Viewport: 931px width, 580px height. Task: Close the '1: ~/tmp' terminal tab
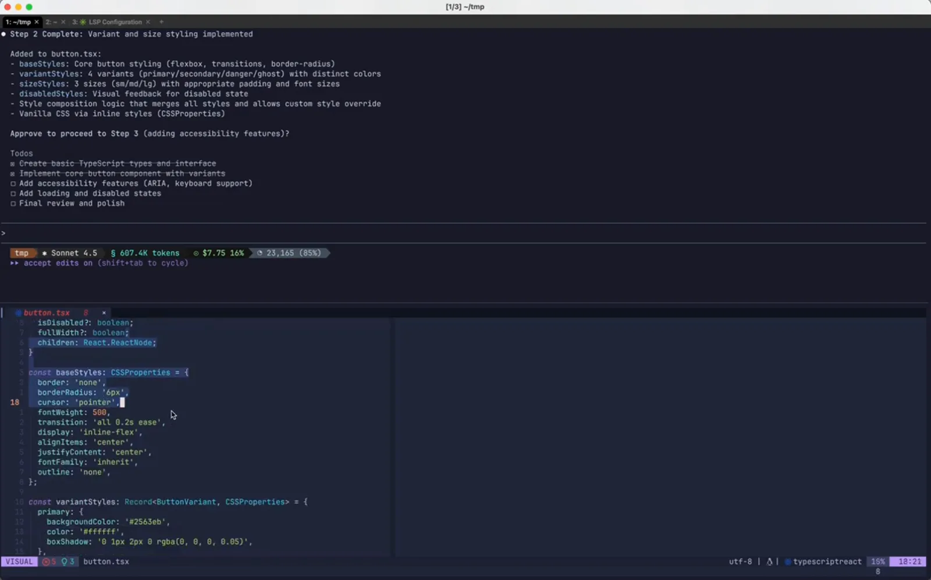point(37,22)
